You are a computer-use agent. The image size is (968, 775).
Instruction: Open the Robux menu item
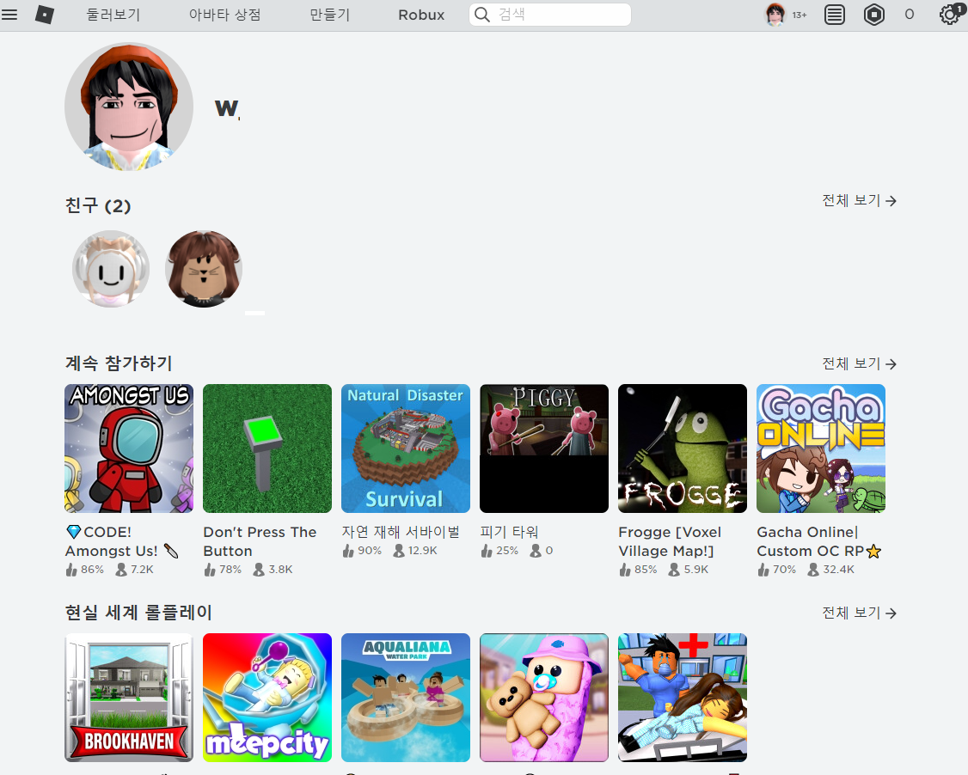pos(421,15)
